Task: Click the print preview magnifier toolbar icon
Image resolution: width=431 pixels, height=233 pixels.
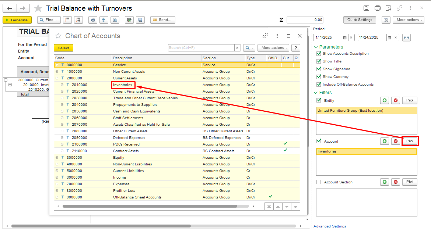Action: (115, 20)
